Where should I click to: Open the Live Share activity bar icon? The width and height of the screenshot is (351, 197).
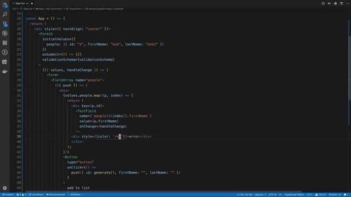coord(5,62)
